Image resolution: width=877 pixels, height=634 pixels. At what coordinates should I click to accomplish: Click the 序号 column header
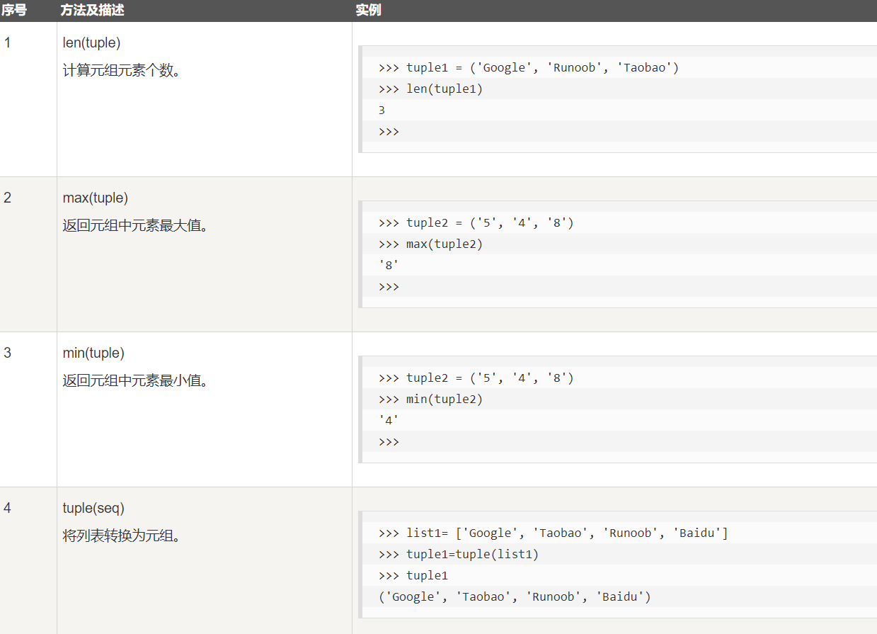[14, 11]
